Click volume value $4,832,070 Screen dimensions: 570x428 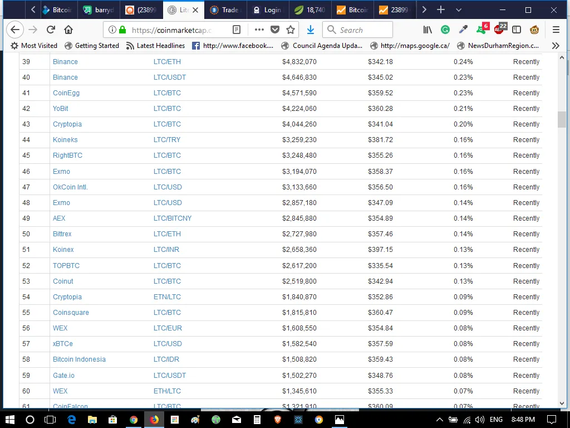pos(299,61)
